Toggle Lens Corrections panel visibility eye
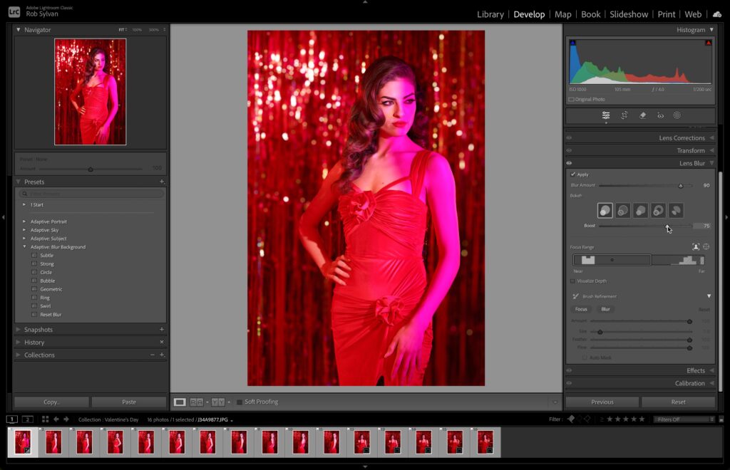This screenshot has width=730, height=470. [x=569, y=138]
